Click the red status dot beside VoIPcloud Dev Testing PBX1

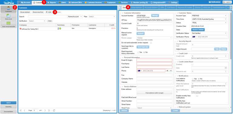[x=20, y=29]
